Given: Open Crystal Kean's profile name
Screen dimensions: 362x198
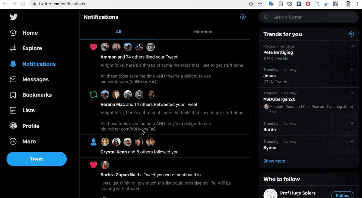Looking at the screenshot, I should pos(114,152).
